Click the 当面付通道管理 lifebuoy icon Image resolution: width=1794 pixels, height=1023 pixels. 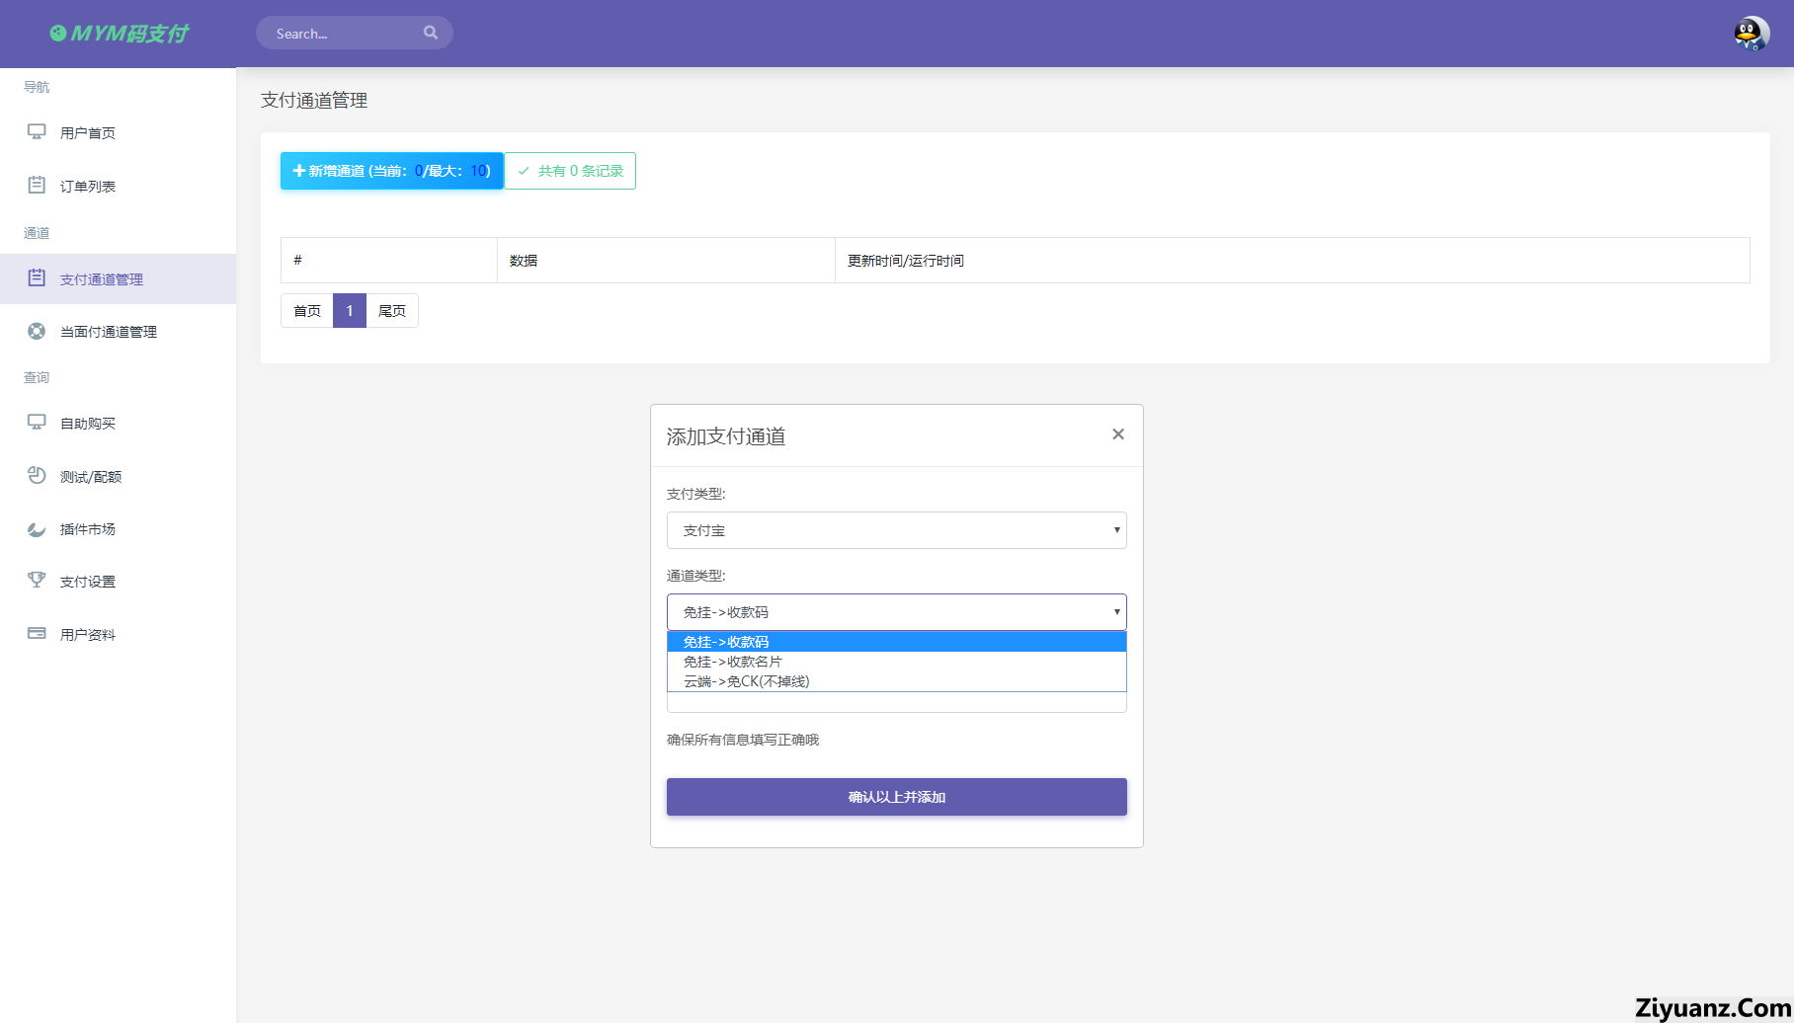pos(37,331)
